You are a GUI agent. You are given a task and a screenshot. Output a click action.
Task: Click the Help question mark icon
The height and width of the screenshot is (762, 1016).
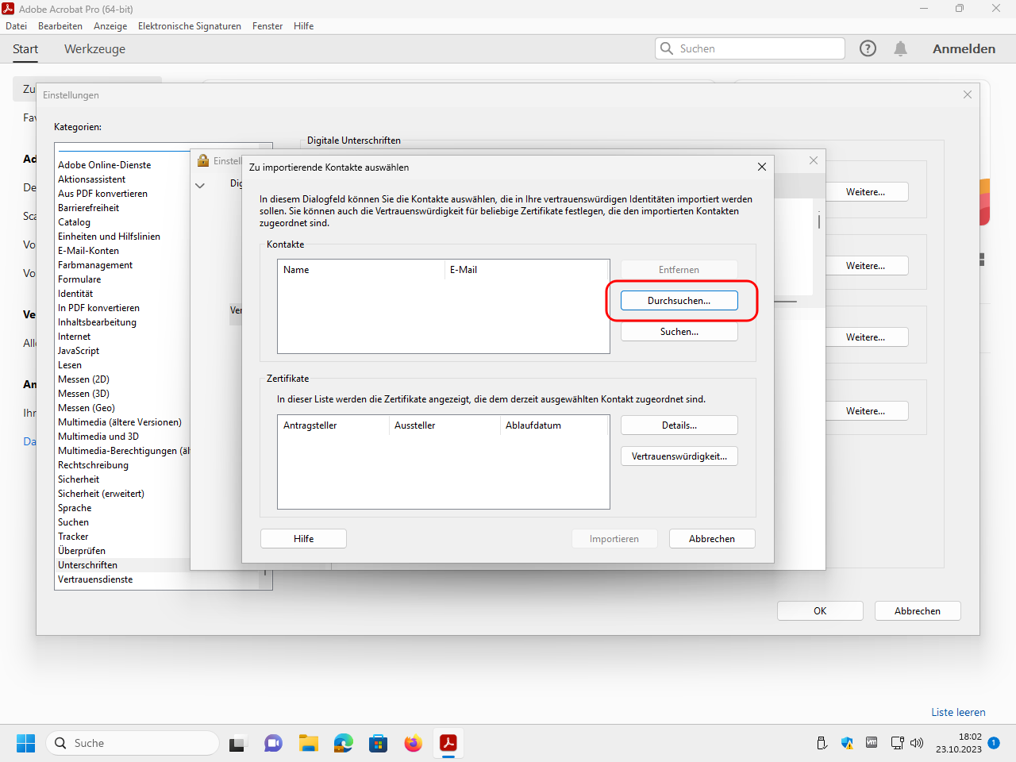pyautogui.click(x=868, y=48)
